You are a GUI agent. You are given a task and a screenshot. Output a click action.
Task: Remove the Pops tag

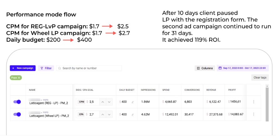[x=19, y=78]
